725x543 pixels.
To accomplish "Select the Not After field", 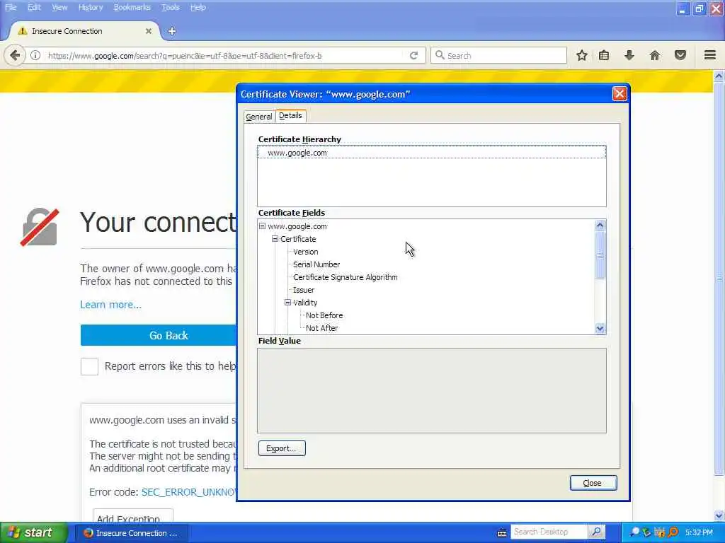I will (x=322, y=328).
